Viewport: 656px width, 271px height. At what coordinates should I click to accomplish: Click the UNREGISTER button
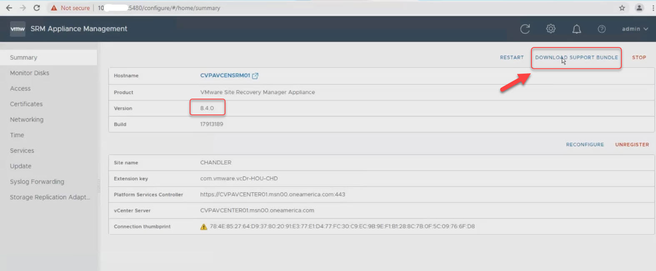click(632, 145)
